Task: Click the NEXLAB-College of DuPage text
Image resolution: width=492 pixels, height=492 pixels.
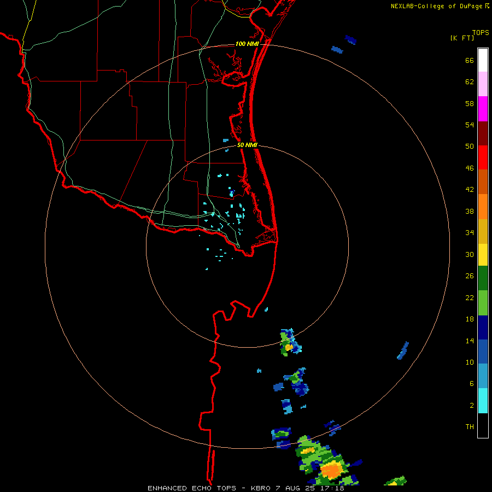Action: click(437, 6)
